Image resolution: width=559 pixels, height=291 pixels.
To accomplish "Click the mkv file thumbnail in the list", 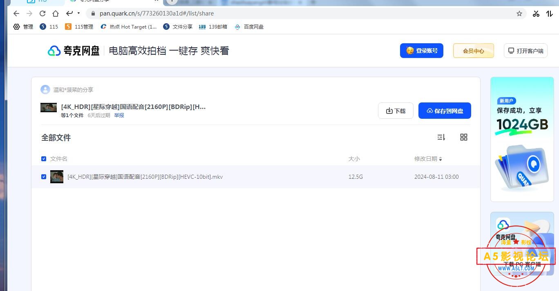I will click(57, 177).
